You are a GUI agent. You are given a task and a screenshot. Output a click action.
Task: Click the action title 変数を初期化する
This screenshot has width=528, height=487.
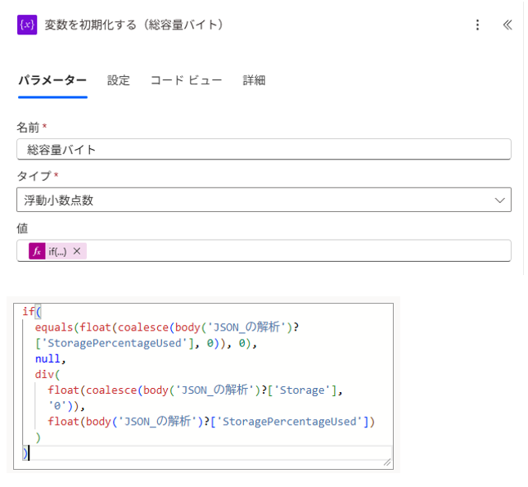(x=91, y=25)
